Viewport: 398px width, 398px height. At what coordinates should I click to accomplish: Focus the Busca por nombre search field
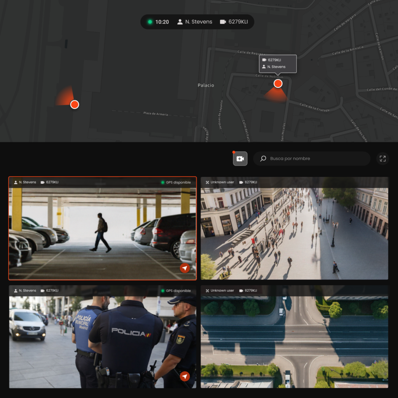(x=315, y=159)
